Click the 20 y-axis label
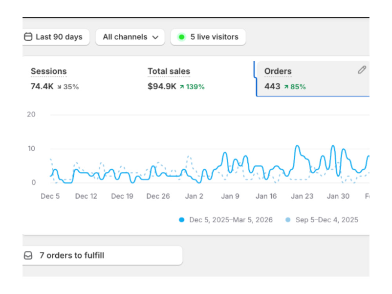 pos(31,114)
